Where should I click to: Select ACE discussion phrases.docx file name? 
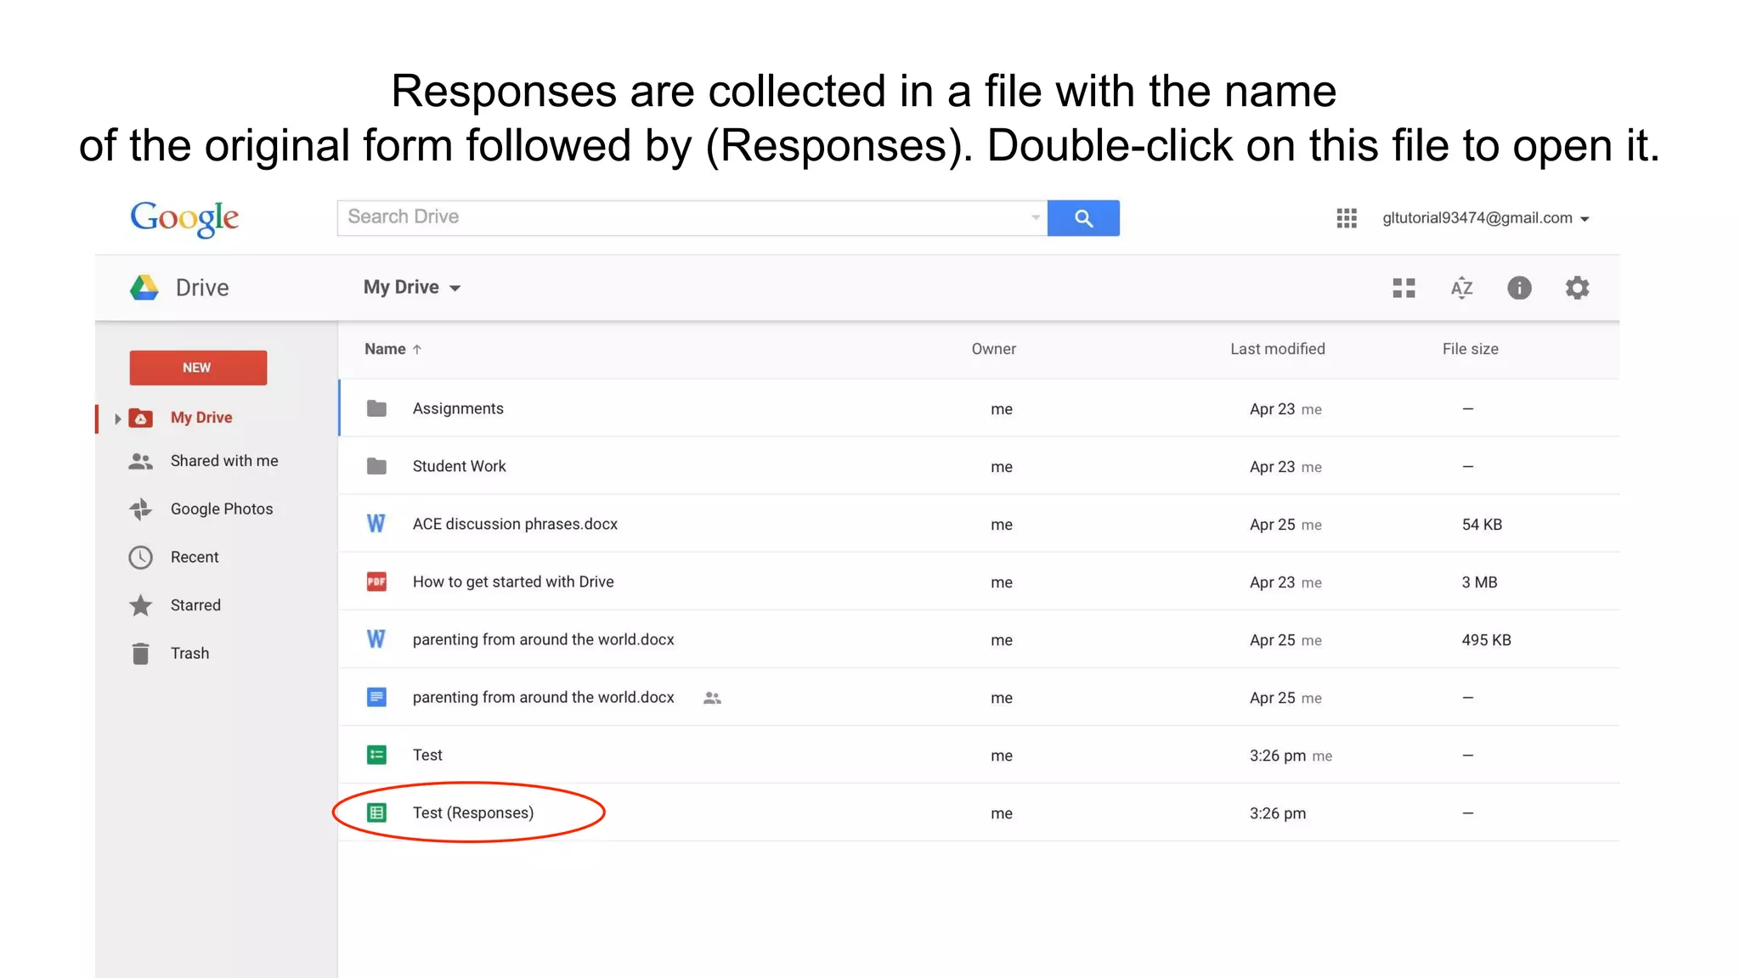click(515, 525)
